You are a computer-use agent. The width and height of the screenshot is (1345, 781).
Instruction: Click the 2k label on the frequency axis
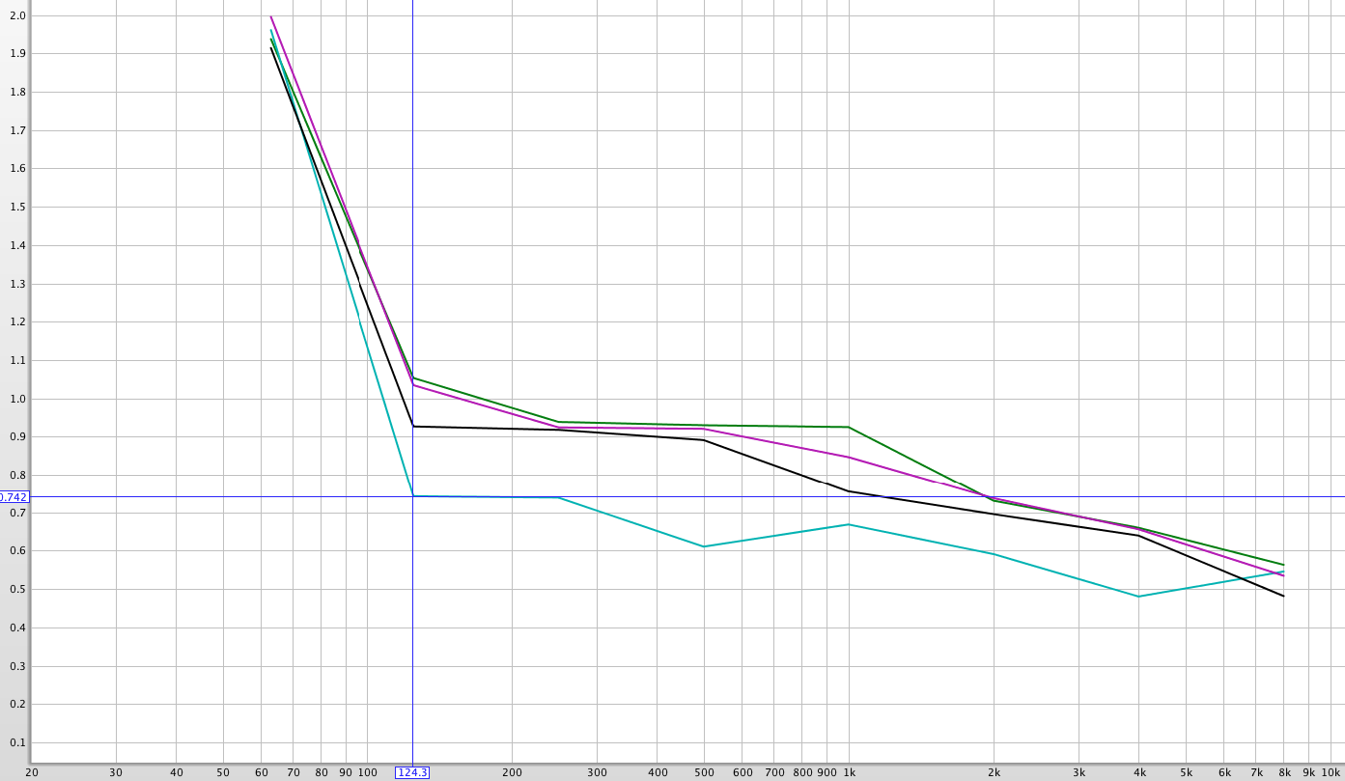pyautogui.click(x=994, y=772)
